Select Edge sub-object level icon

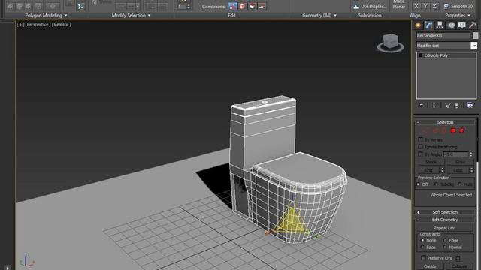(435, 131)
